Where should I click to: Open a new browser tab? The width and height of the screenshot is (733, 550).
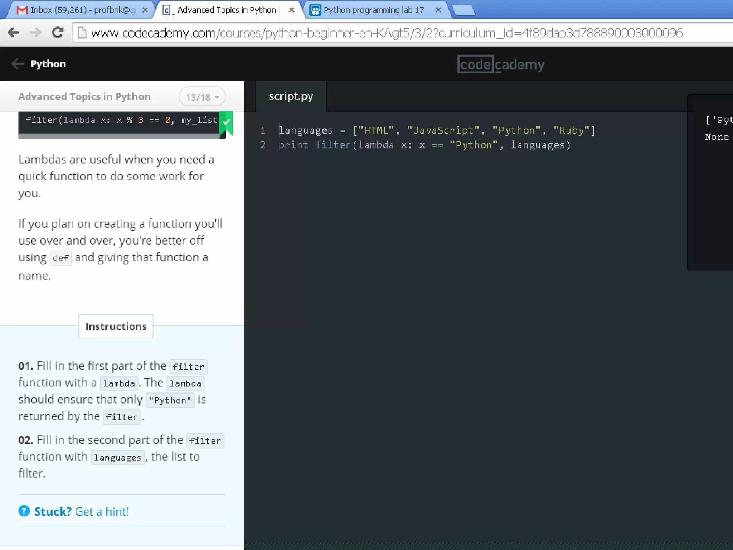464,10
